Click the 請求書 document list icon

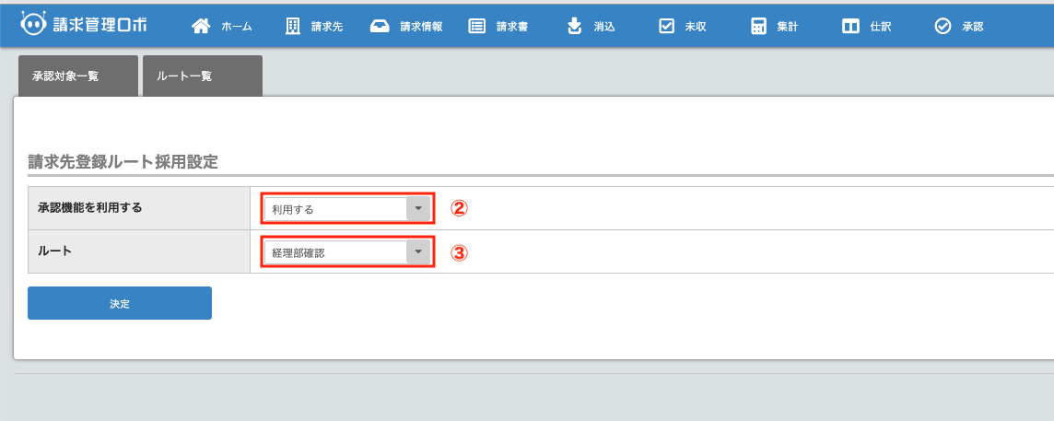click(477, 27)
